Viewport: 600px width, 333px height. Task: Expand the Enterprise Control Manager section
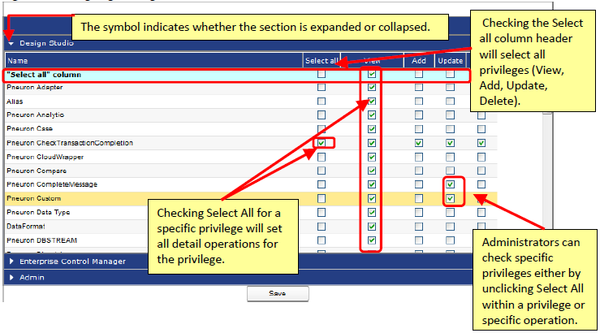coord(11,262)
